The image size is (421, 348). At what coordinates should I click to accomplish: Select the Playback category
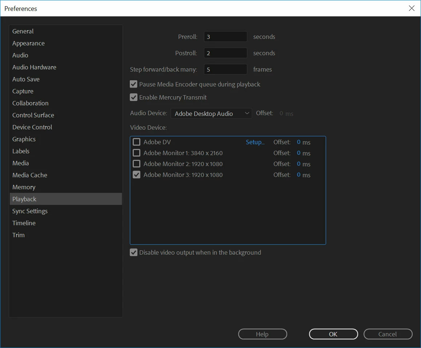pyautogui.click(x=66, y=199)
